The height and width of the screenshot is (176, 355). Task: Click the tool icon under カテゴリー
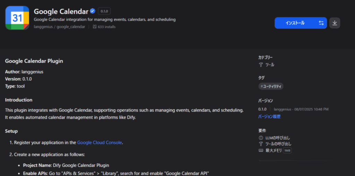click(x=261, y=65)
